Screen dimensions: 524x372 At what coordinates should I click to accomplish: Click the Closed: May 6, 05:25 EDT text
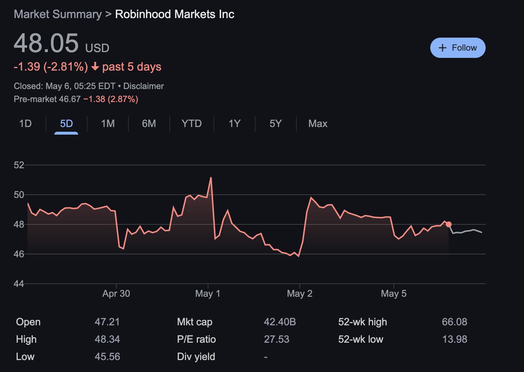pyautogui.click(x=64, y=86)
